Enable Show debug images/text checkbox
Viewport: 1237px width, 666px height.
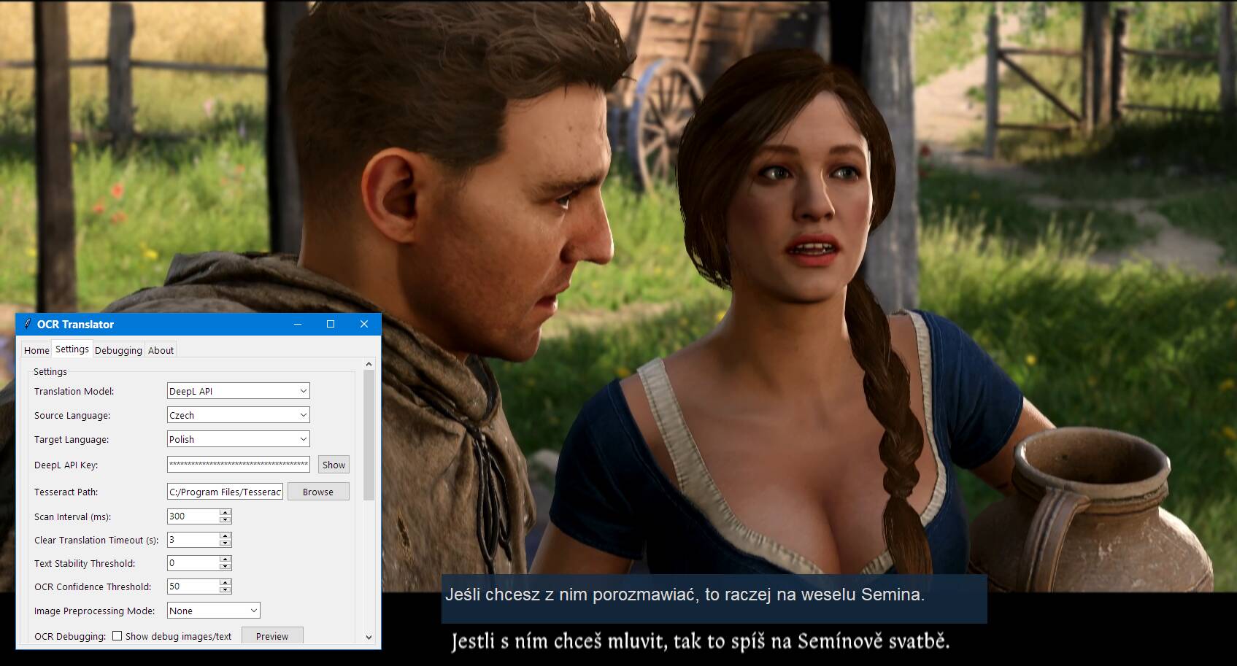(x=117, y=636)
